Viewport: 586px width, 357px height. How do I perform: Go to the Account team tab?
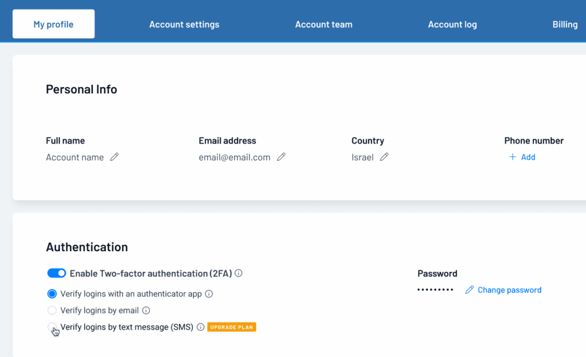click(x=324, y=25)
